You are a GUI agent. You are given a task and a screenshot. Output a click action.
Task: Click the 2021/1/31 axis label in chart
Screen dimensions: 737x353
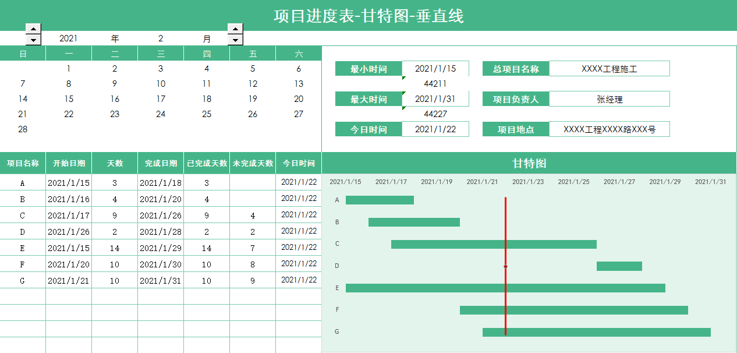711,182
